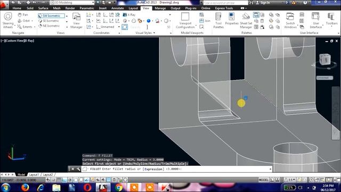Toggle the Grid Display status button
The width and height of the screenshot is (341, 192).
point(59,180)
